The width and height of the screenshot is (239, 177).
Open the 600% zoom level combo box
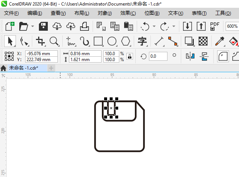point(232,26)
